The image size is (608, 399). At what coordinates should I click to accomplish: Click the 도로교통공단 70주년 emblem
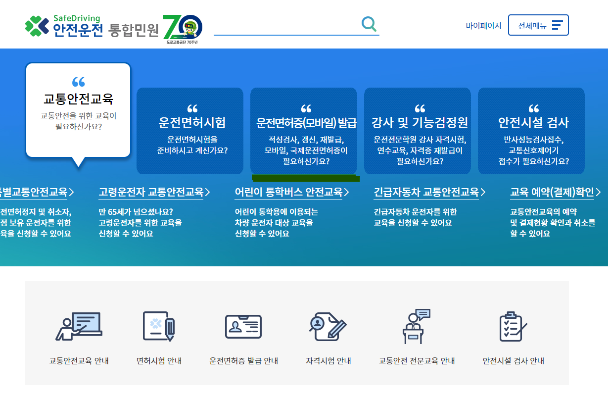coord(183,29)
